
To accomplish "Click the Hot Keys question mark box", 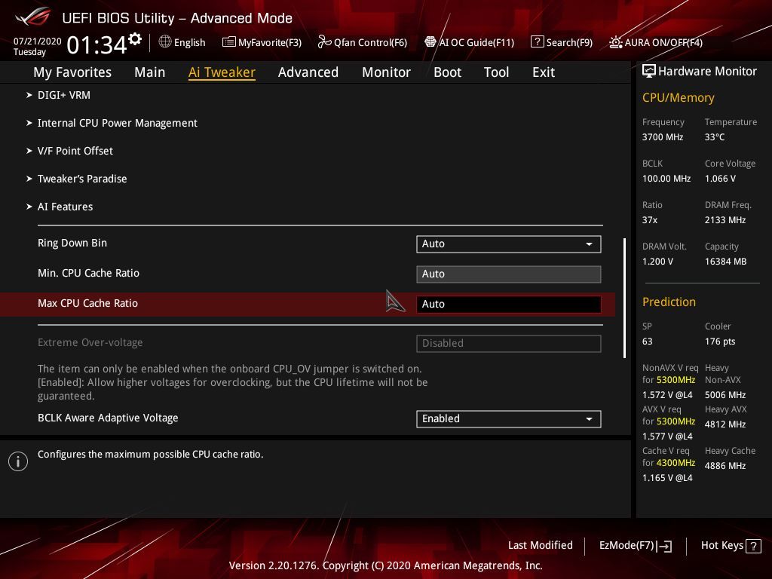I will tap(753, 546).
